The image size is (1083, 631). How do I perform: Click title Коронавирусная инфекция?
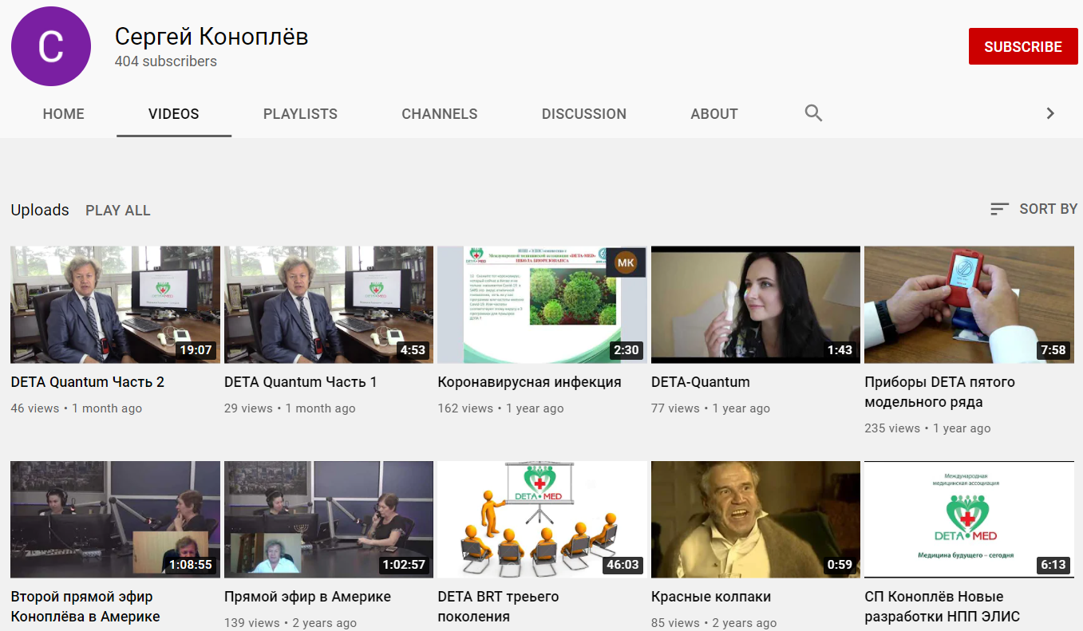coord(529,382)
